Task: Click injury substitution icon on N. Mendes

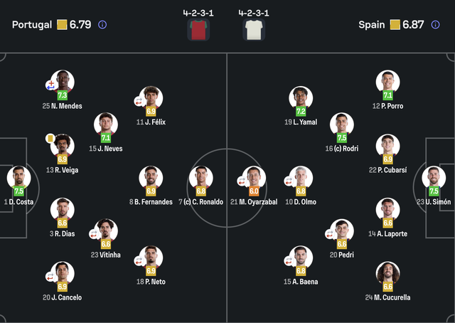Action: tap(50, 85)
